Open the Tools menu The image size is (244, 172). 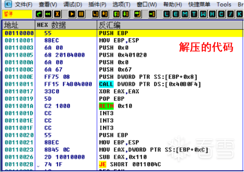pos(224,4)
